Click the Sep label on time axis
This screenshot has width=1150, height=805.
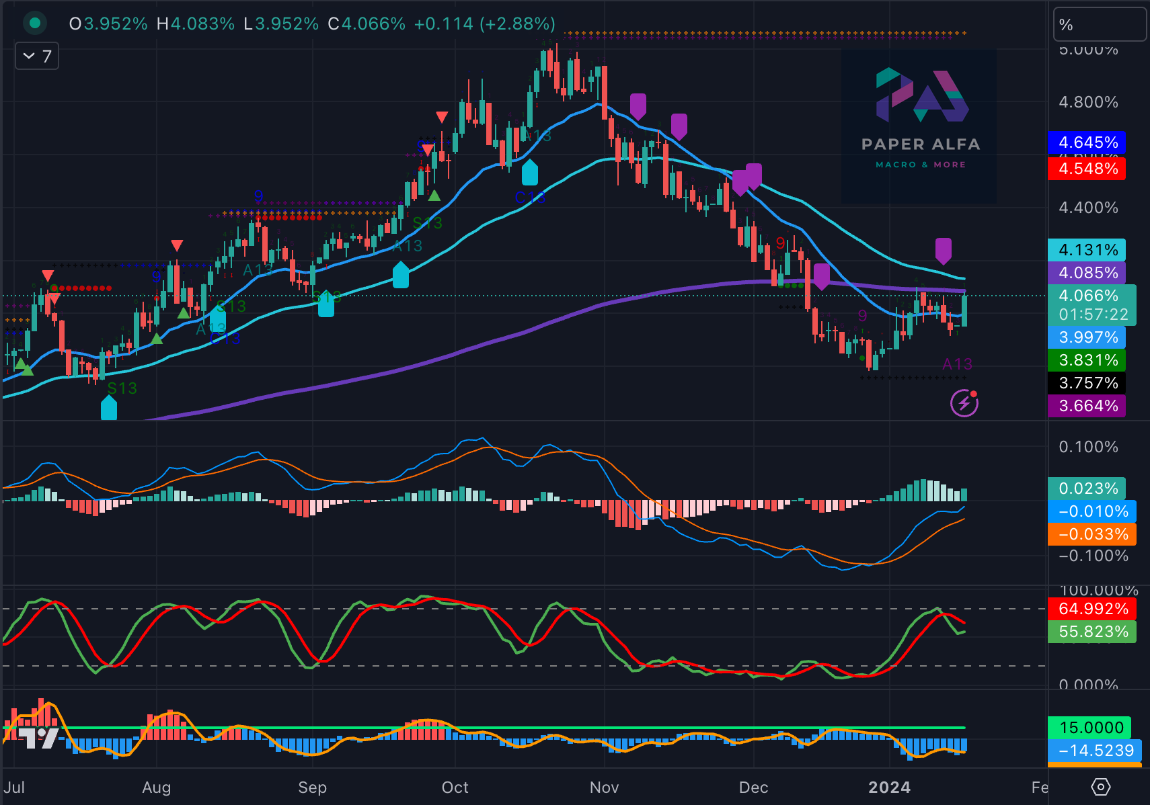313,788
